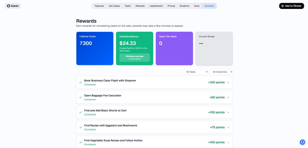Click the Add to Chrome button
The width and height of the screenshot is (308, 148).
click(x=291, y=6)
